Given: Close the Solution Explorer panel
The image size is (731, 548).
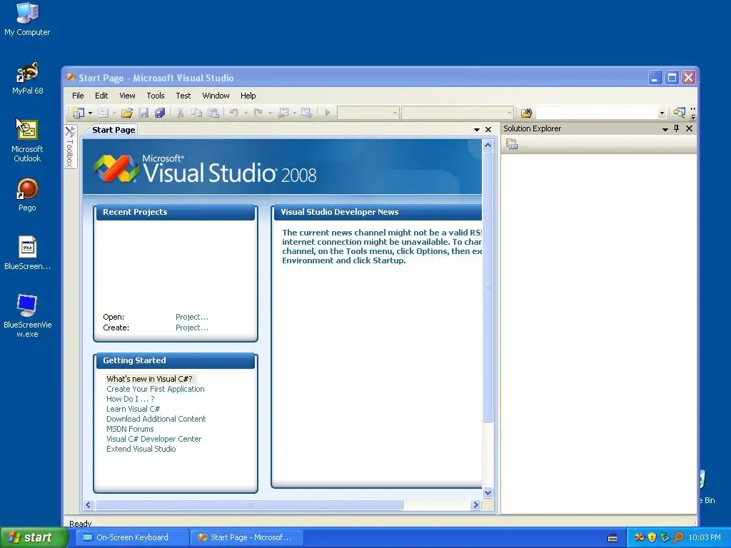Looking at the screenshot, I should pos(689,128).
